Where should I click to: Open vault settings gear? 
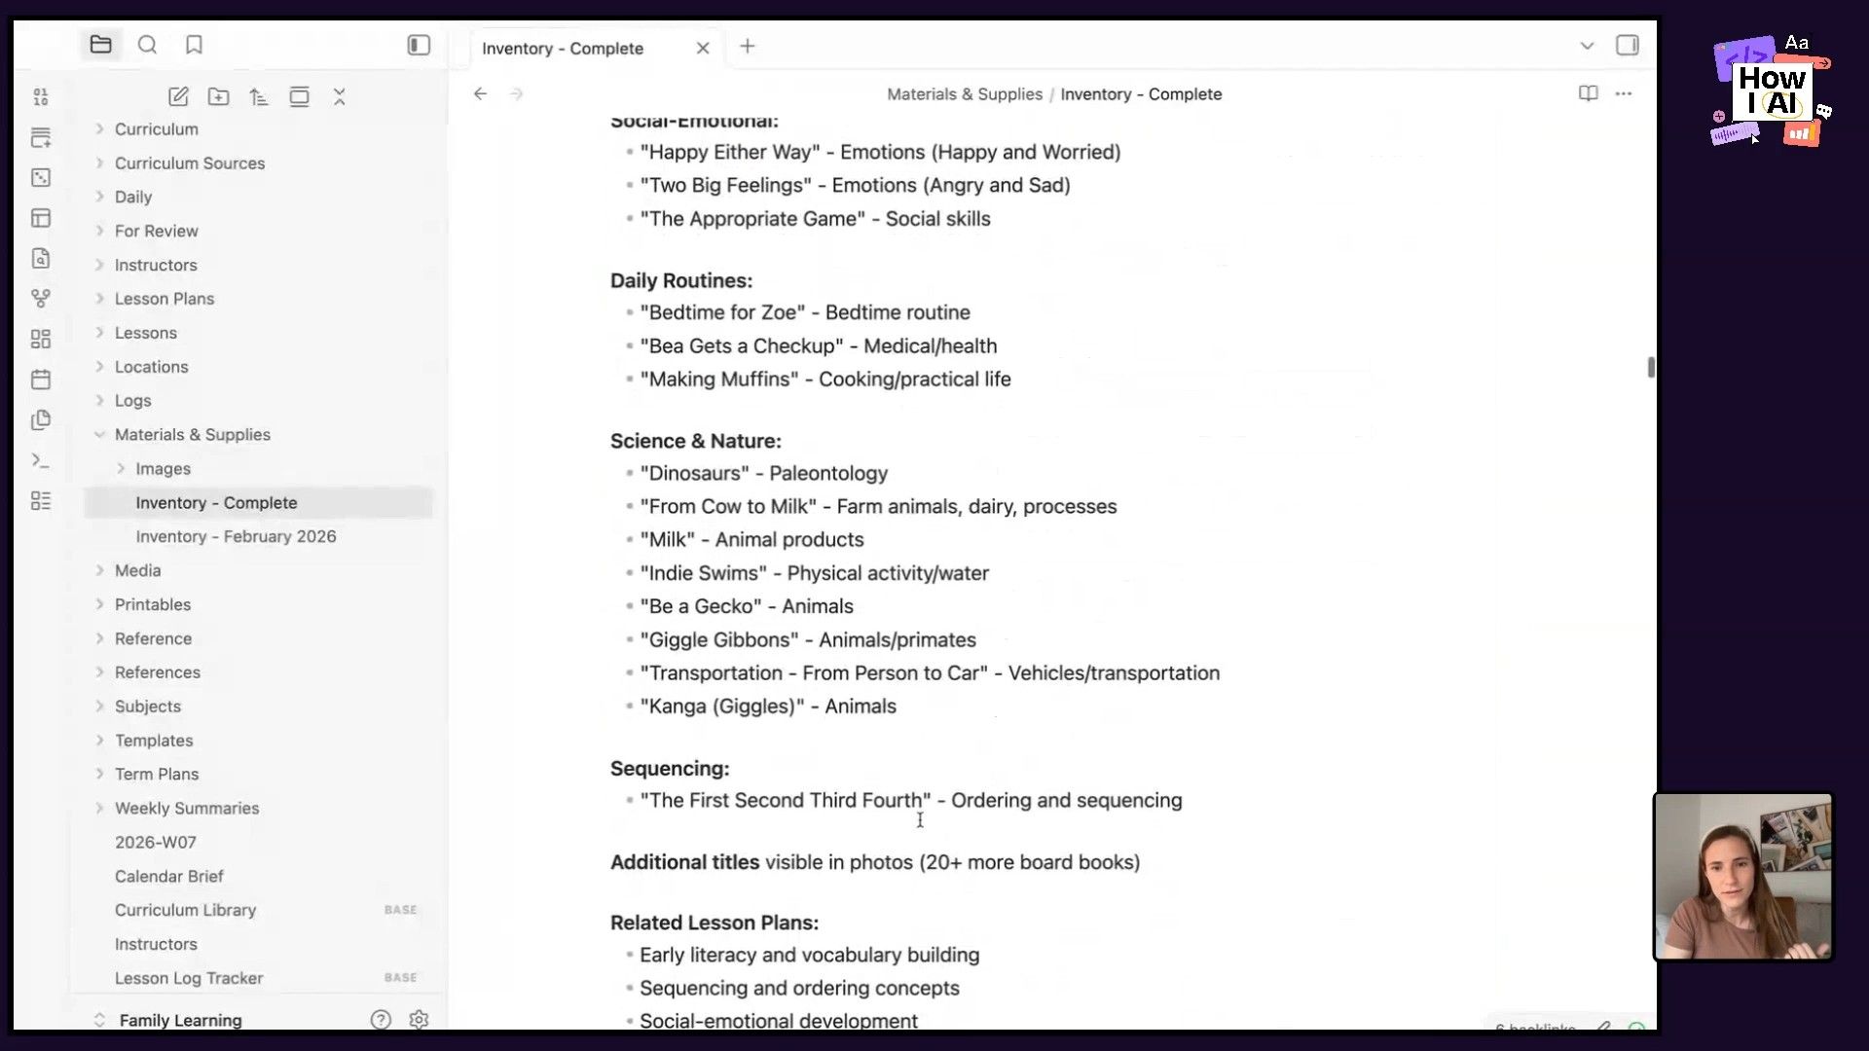pyautogui.click(x=419, y=1019)
